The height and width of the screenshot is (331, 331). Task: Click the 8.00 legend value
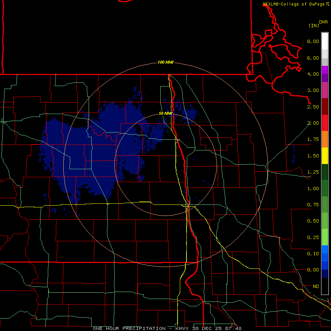click(x=313, y=41)
